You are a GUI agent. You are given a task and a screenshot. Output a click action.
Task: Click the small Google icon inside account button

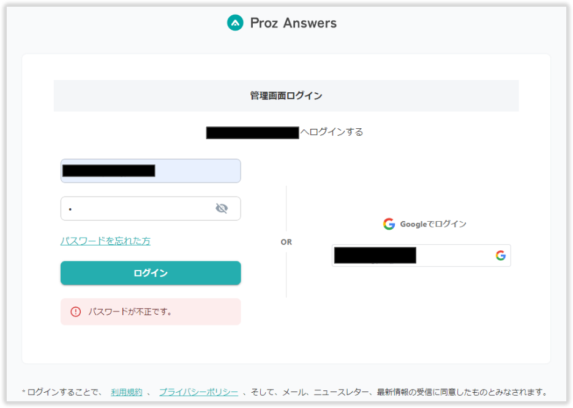[x=500, y=255]
